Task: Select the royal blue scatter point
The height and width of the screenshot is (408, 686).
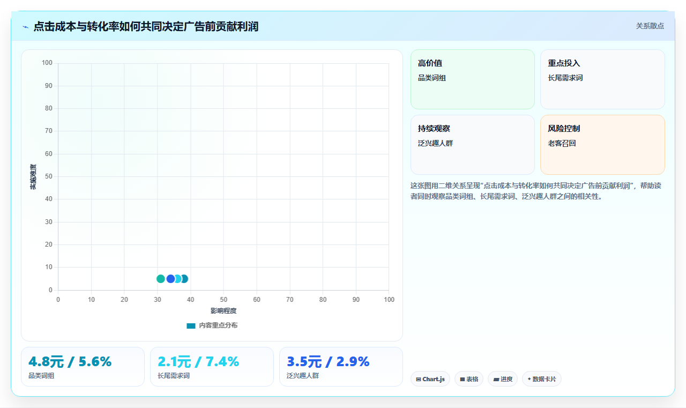Action: (x=171, y=279)
